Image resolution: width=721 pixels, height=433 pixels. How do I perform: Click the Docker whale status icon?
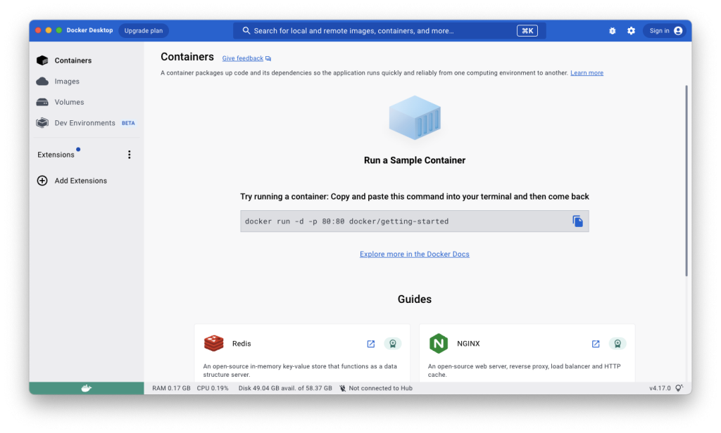pos(87,389)
